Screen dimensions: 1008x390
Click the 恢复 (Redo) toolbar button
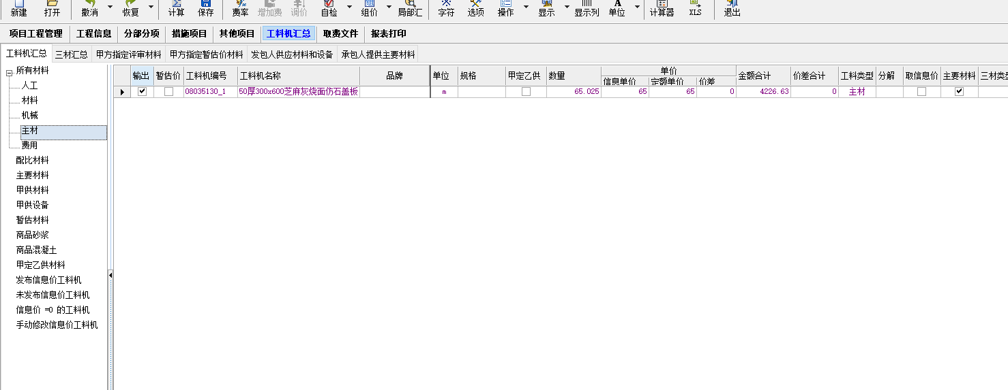click(x=130, y=9)
